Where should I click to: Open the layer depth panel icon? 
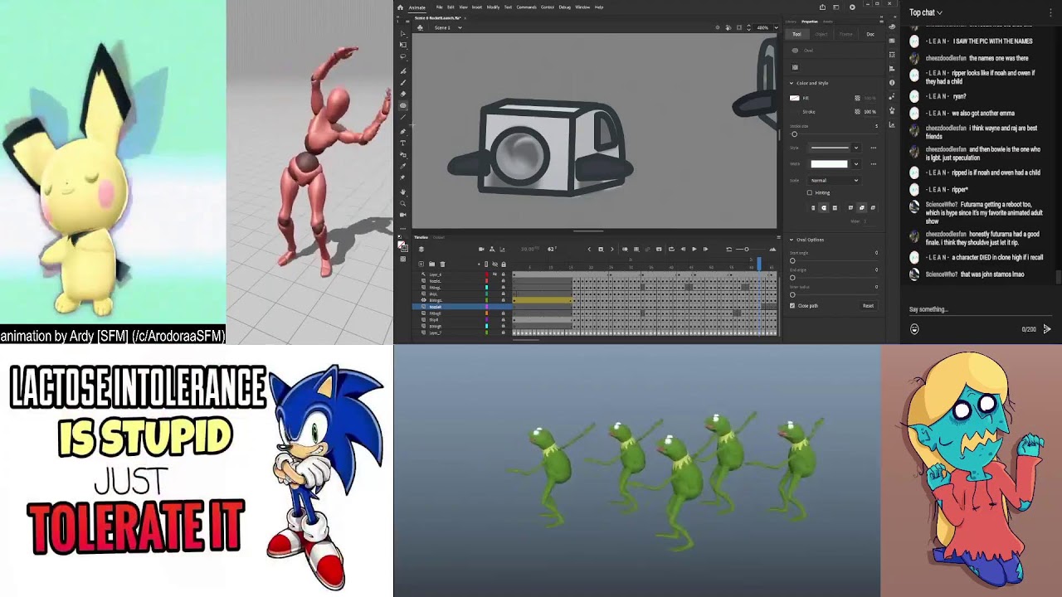(x=502, y=249)
